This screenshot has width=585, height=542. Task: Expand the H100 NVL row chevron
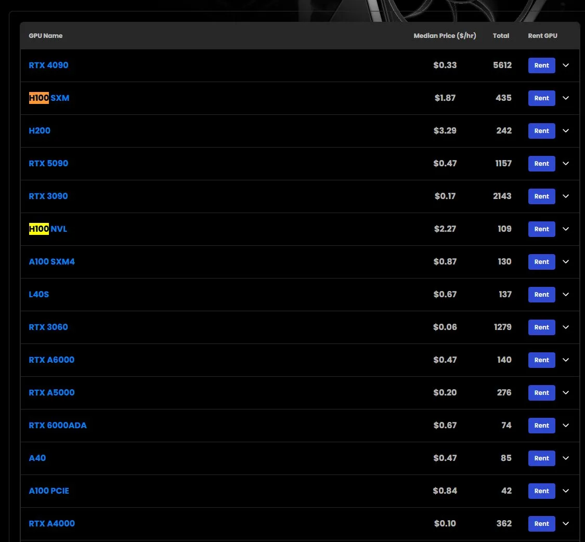tap(566, 229)
